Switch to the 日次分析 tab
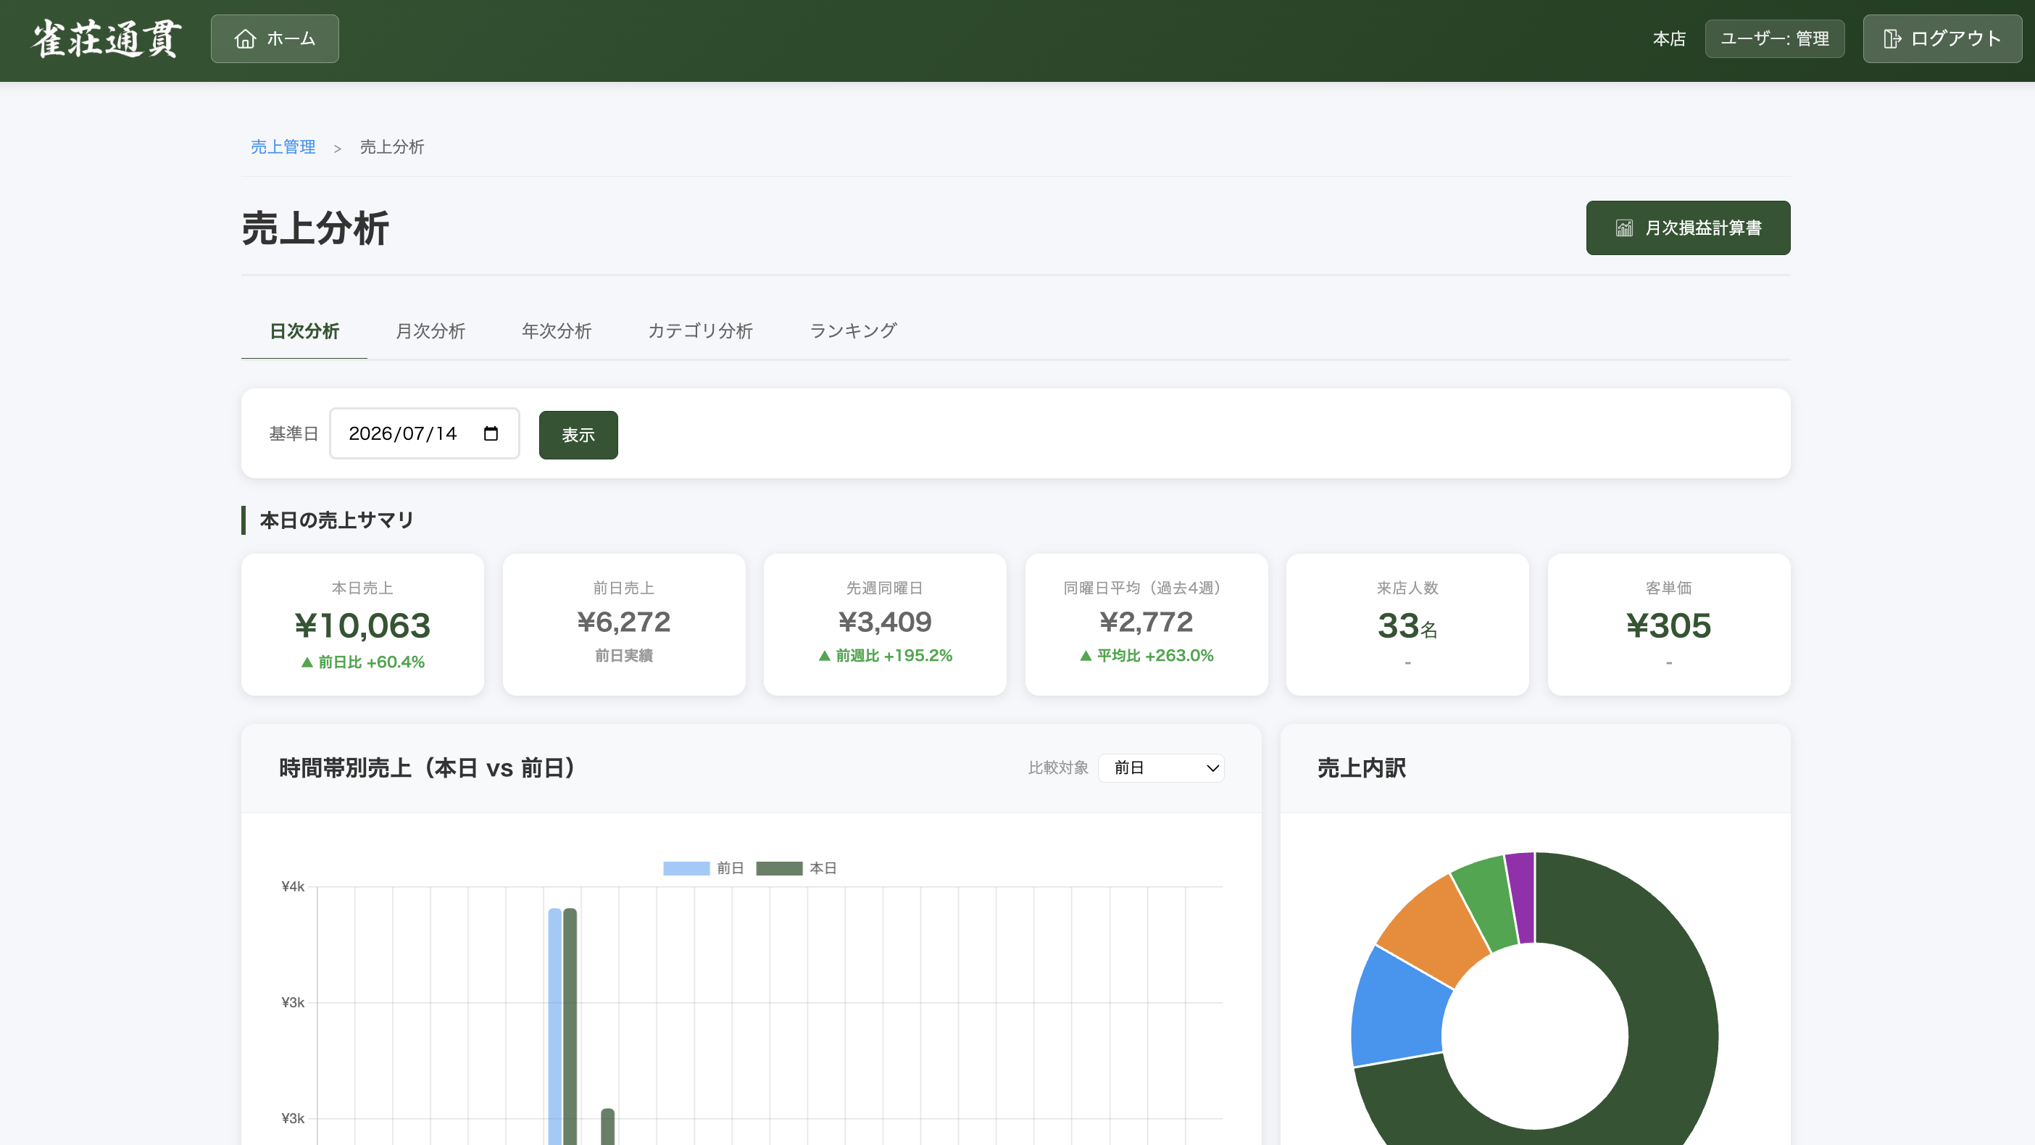This screenshot has width=2035, height=1145. coord(304,331)
